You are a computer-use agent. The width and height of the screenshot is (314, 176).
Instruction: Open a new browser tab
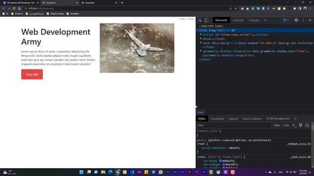(x=122, y=3)
